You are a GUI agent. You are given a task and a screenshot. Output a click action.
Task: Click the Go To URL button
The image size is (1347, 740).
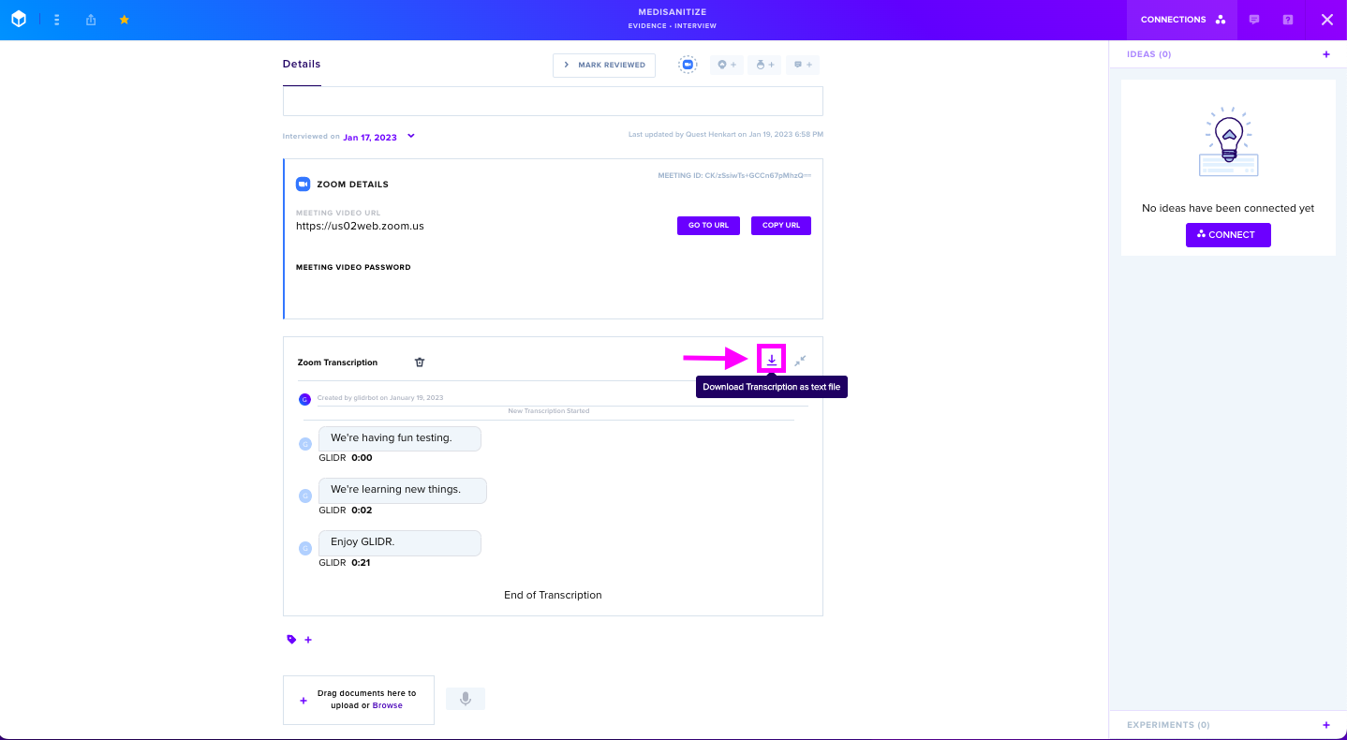point(708,226)
